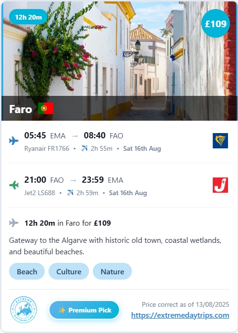Click the Ryanair FR1766 flight number
Viewport: 238px width, 333px height.
tap(47, 148)
